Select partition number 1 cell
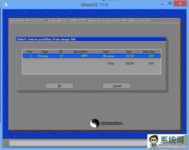Image resolution: width=189 pixels, height=150 pixels. pyautogui.click(x=31, y=56)
